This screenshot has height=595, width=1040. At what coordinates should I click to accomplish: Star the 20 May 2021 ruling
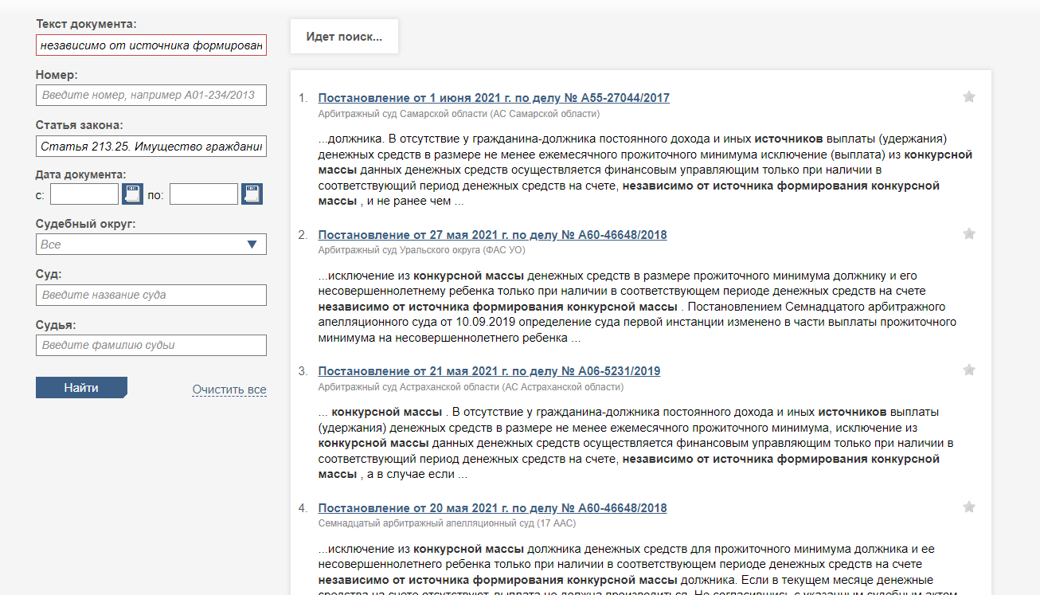click(969, 507)
